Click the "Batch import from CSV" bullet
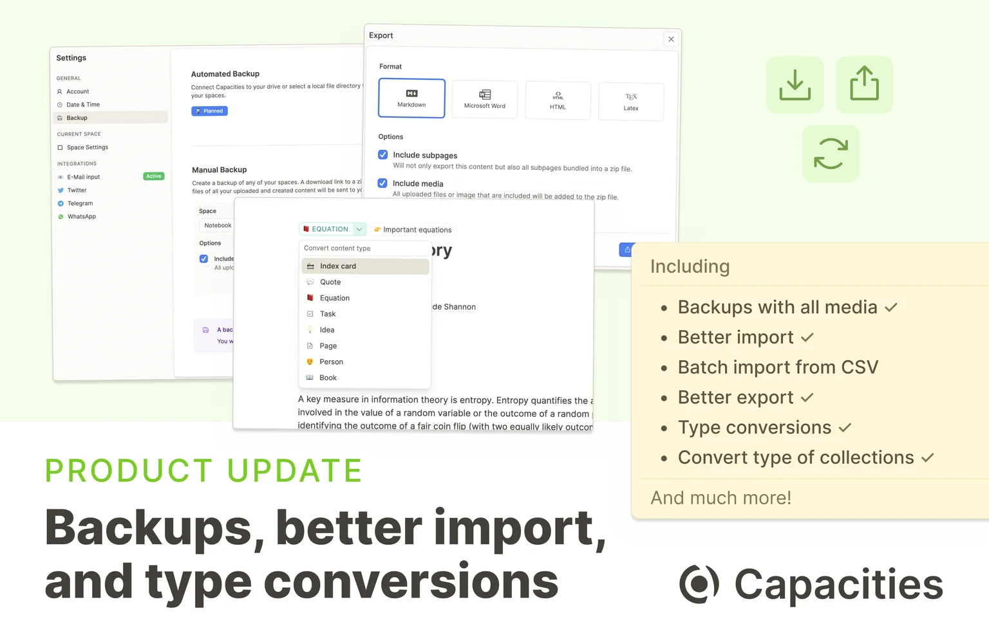This screenshot has width=989, height=642. coord(778,367)
